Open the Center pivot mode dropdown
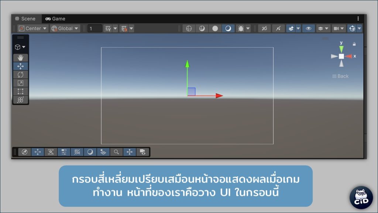This screenshot has width=378, height=213. pyautogui.click(x=33, y=28)
